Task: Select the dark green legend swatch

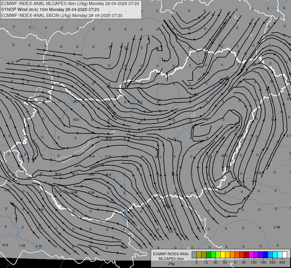Action: (x=208, y=255)
